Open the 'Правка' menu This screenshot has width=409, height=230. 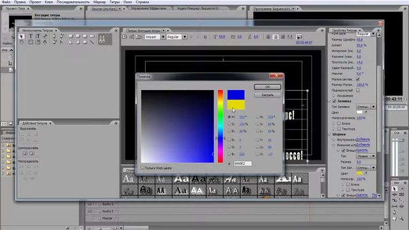point(20,2)
